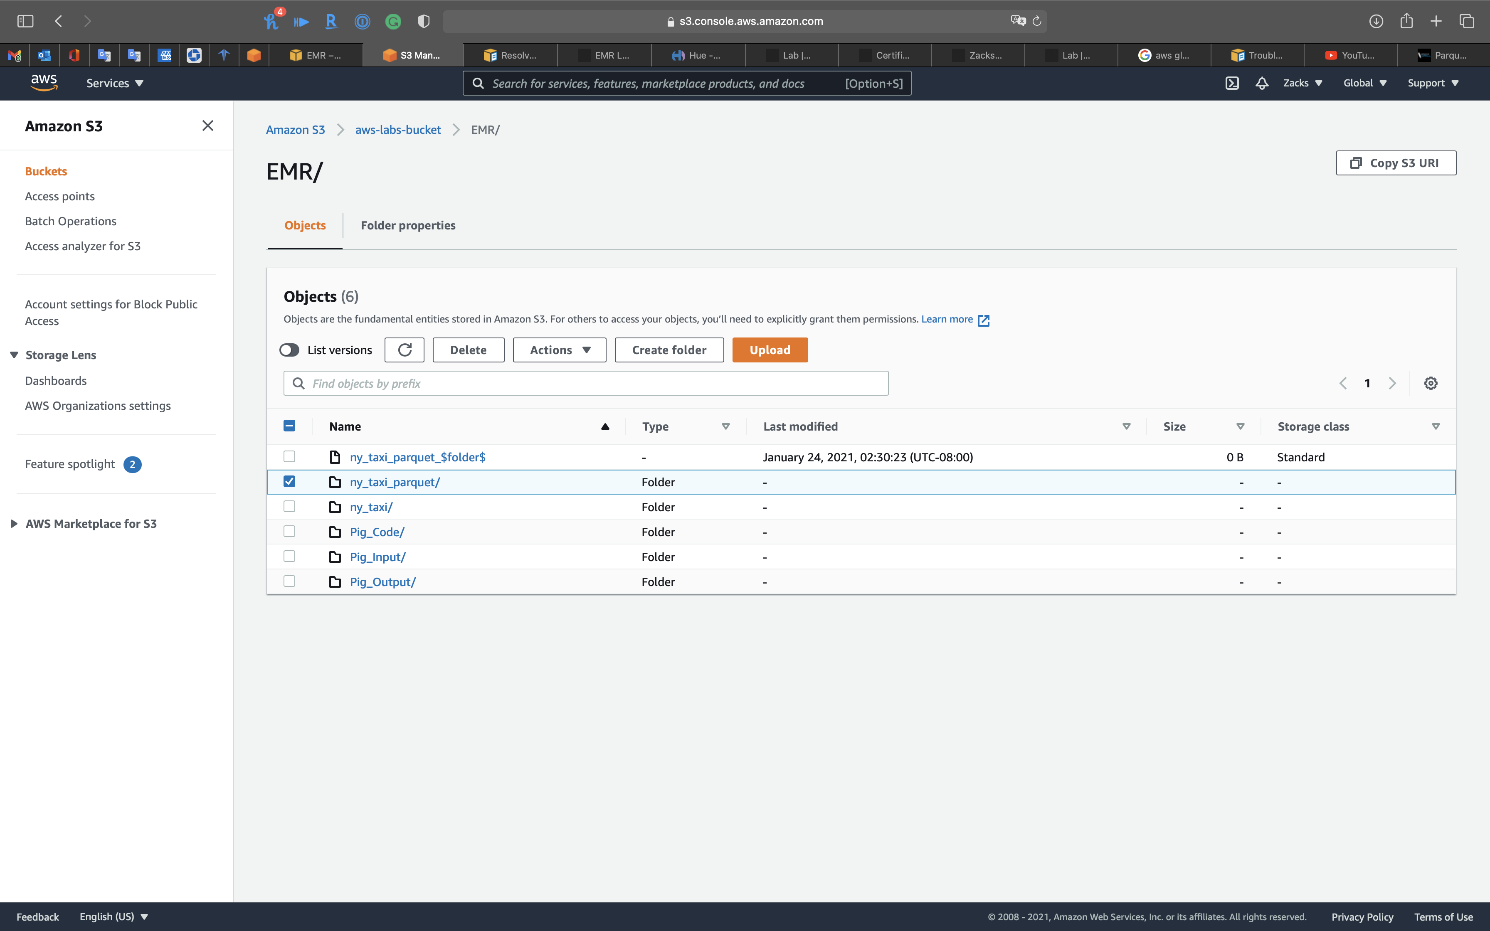Switch to the EMR browser tab
The width and height of the screenshot is (1490, 931).
316,55
